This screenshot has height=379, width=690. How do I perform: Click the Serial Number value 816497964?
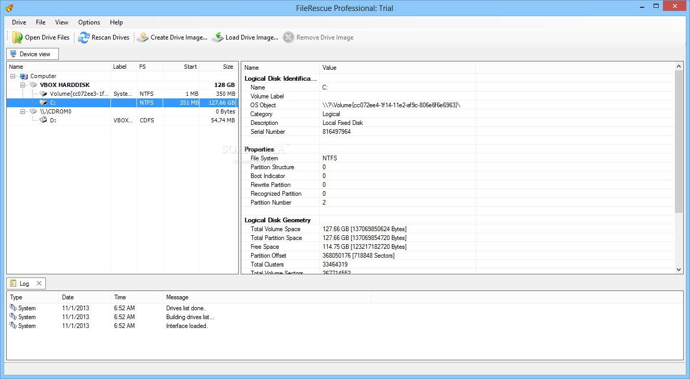(x=337, y=132)
